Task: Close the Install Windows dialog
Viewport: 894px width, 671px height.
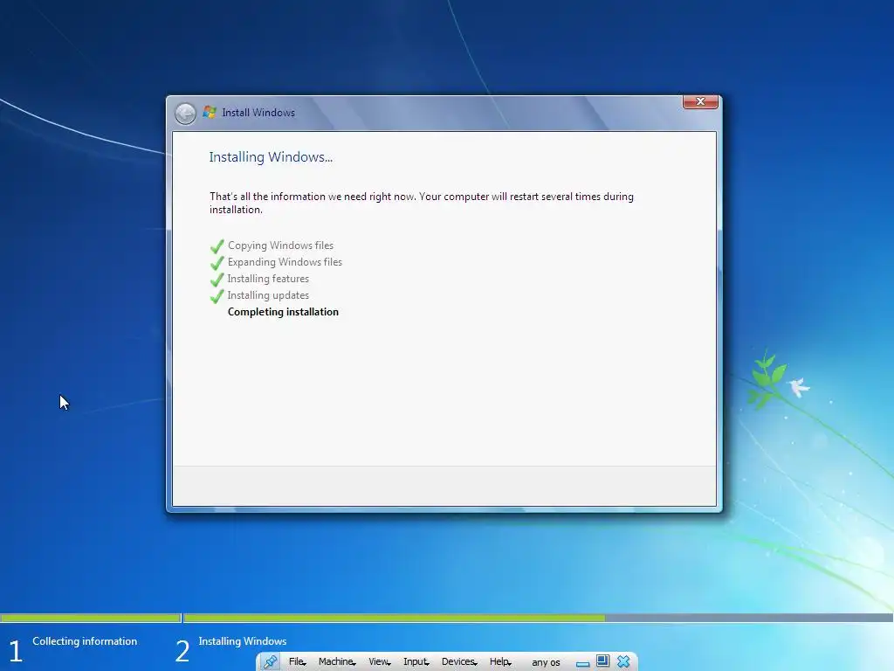Action: (x=700, y=101)
